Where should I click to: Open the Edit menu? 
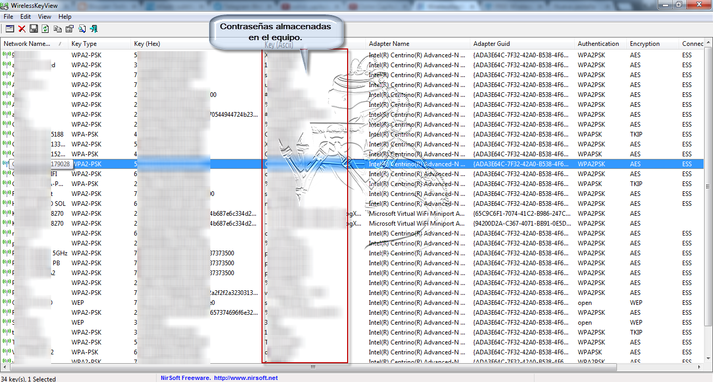pyautogui.click(x=26, y=17)
